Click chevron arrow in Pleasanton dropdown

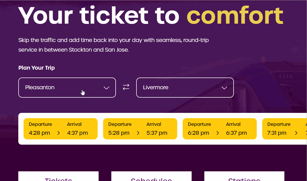pyautogui.click(x=106, y=88)
